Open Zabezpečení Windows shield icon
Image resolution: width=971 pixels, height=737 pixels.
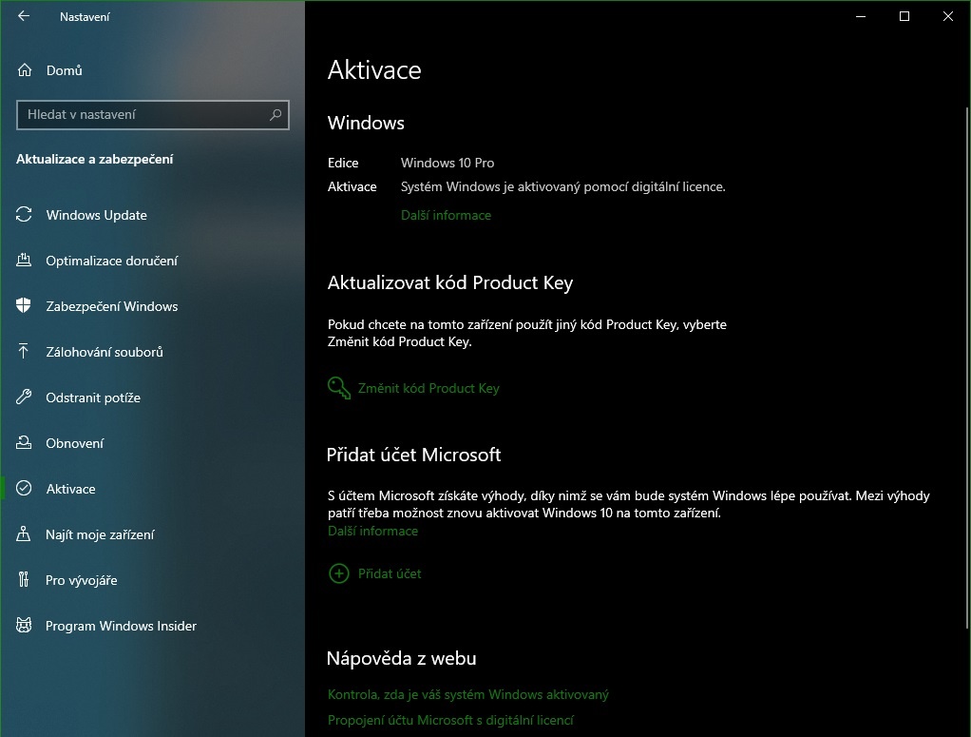pos(25,306)
